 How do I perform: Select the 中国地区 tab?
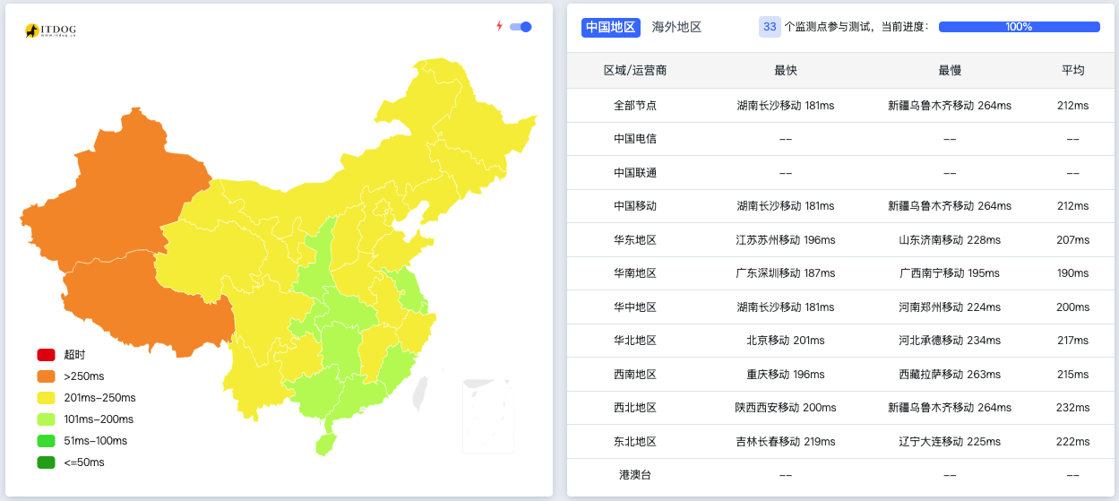click(x=611, y=28)
